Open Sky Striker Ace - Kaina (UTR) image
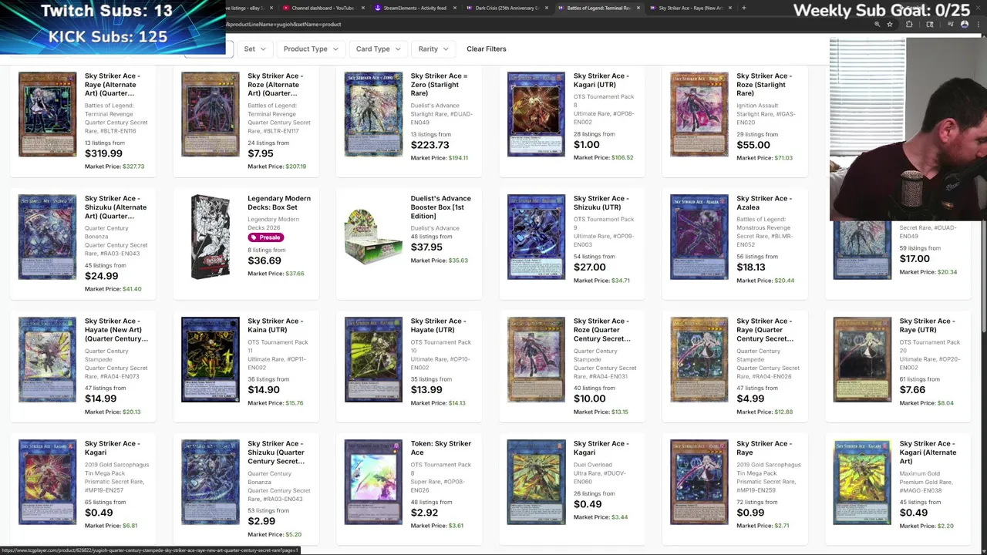This screenshot has height=555, width=987. point(211,360)
